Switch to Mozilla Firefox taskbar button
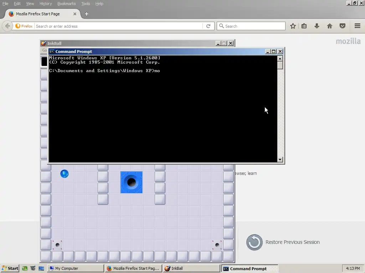 pos(133,269)
